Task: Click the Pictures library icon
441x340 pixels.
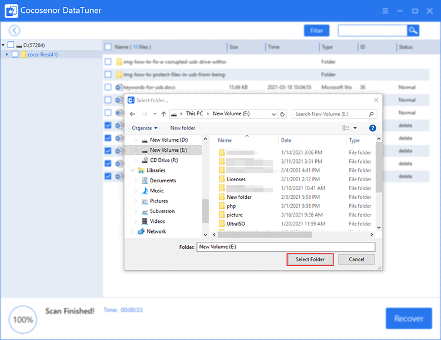Action: [145, 201]
